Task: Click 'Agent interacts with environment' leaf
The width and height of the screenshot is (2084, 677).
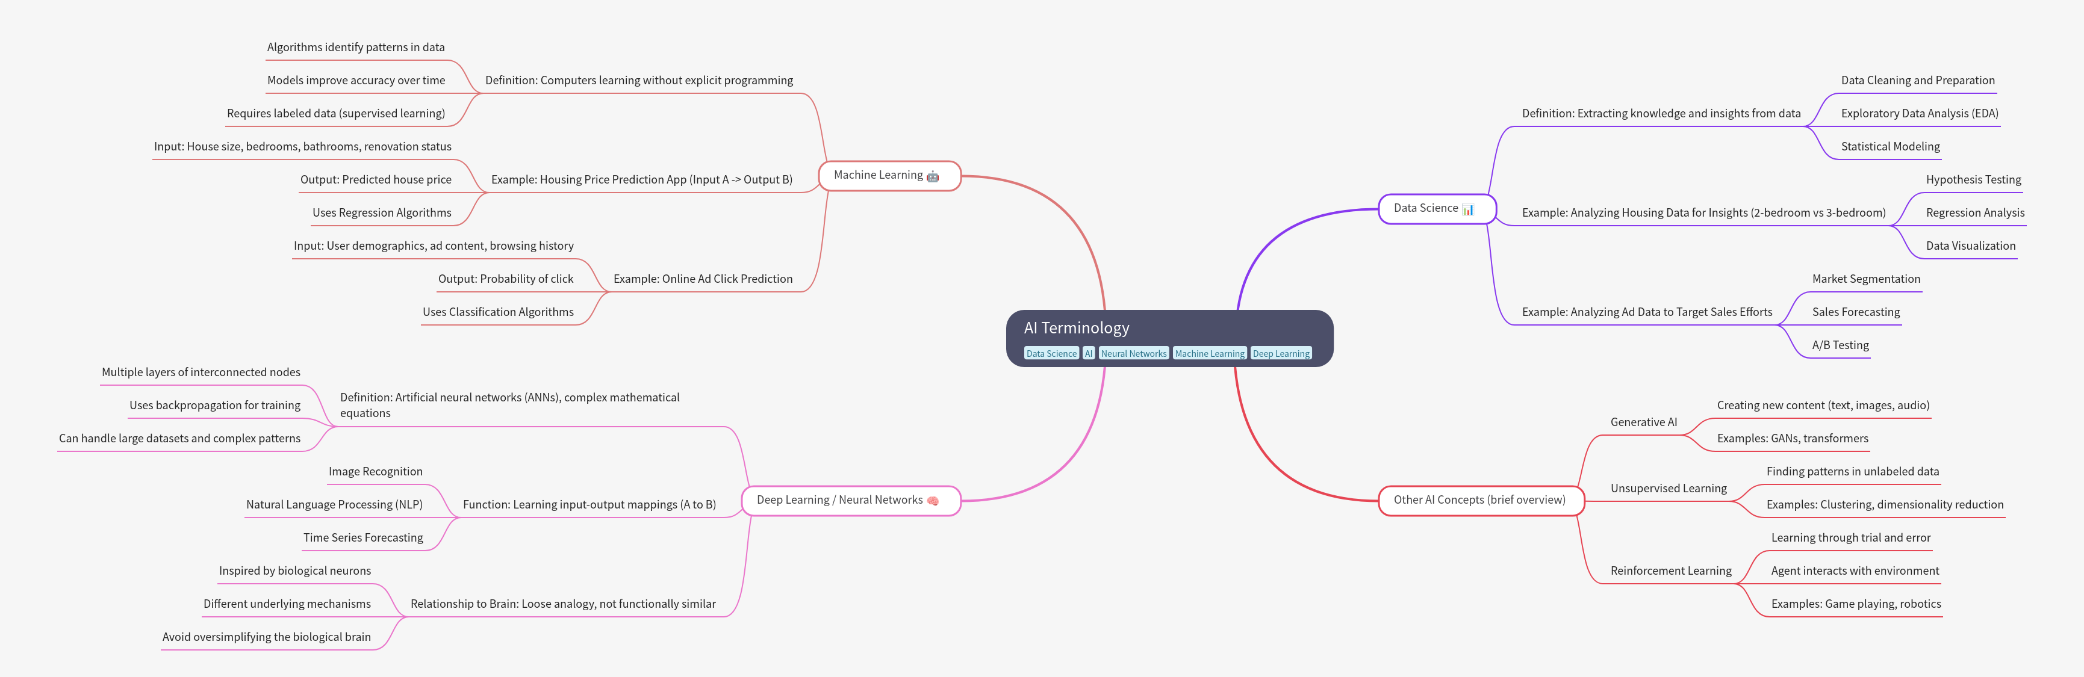Action: (x=1854, y=571)
